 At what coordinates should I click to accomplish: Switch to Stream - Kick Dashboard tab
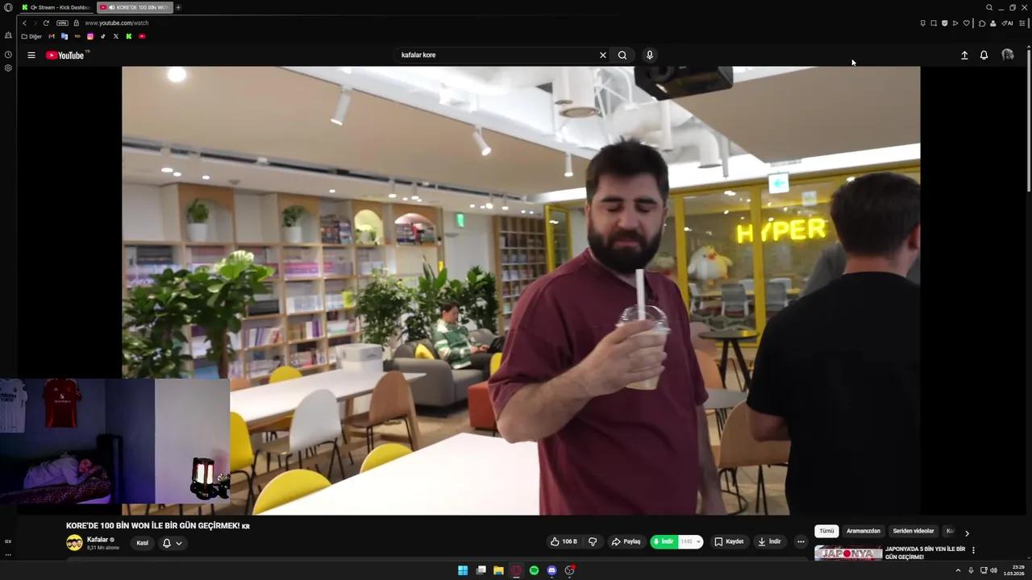coord(55,7)
